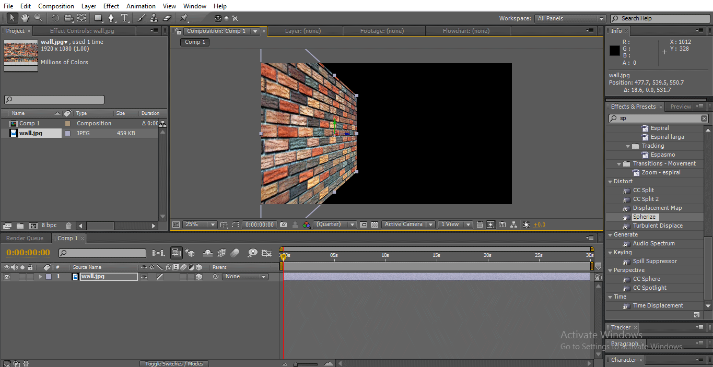Select the Eraser tool
The height and width of the screenshot is (367, 713).
(167, 18)
